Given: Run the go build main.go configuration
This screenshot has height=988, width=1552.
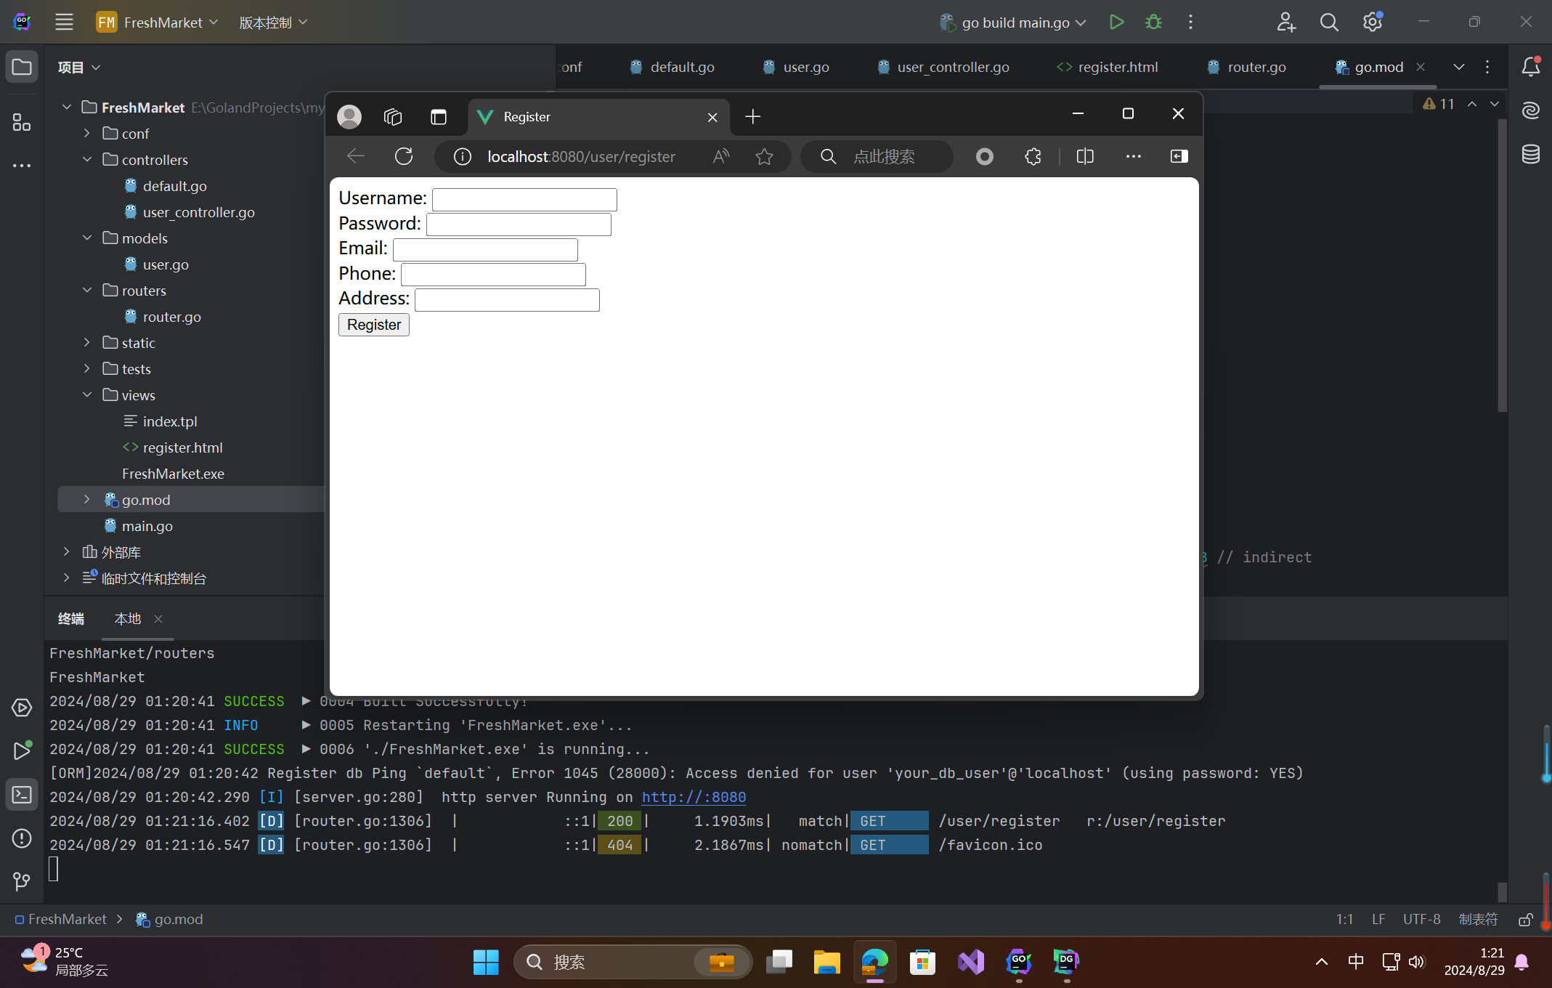Looking at the screenshot, I should (1116, 22).
